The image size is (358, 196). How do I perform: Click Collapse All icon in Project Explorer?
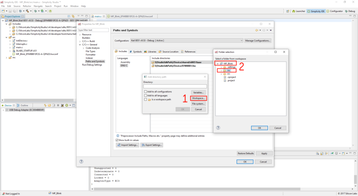click(x=69, y=16)
